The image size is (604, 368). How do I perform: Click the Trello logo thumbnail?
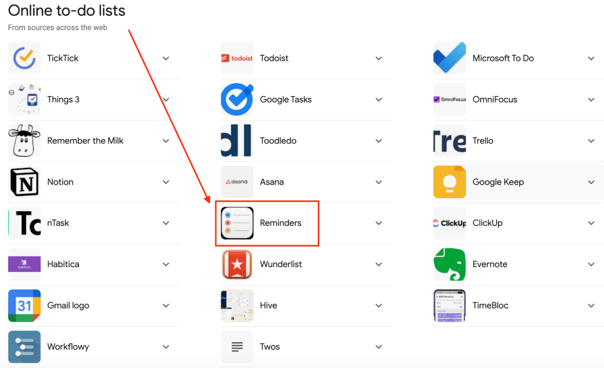(449, 140)
